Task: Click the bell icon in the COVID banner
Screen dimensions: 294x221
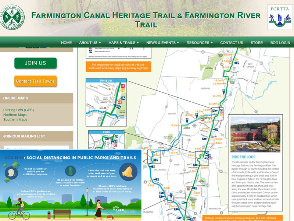Action: 128,172
